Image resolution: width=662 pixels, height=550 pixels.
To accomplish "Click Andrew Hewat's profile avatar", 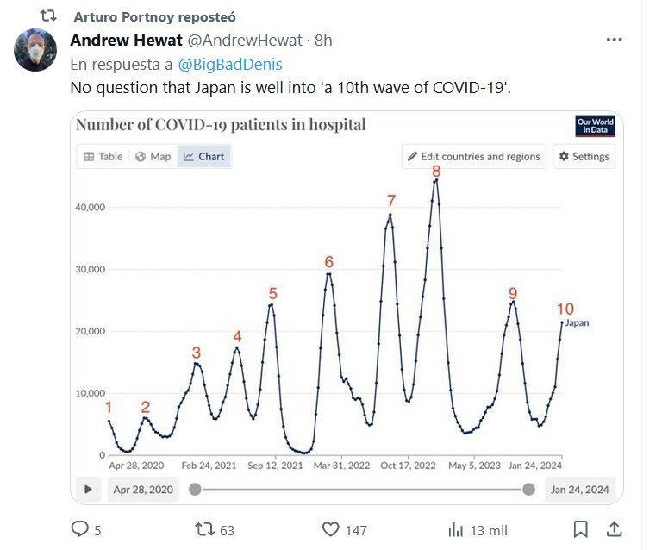I will coord(35,50).
